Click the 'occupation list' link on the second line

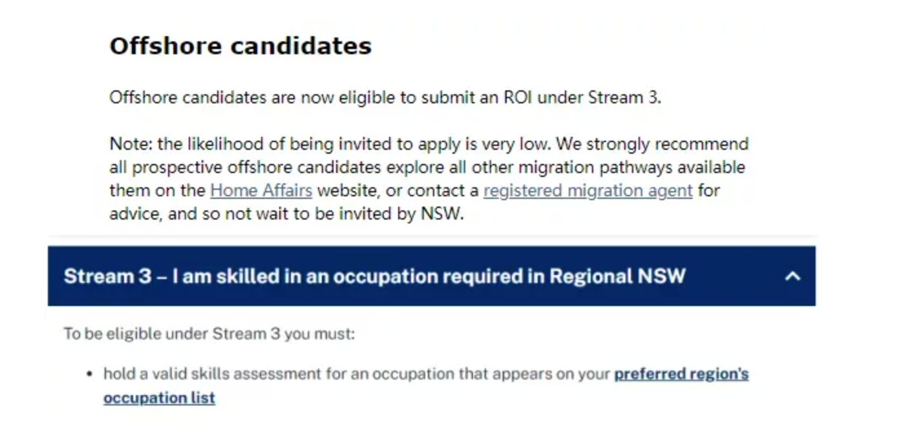click(x=159, y=398)
